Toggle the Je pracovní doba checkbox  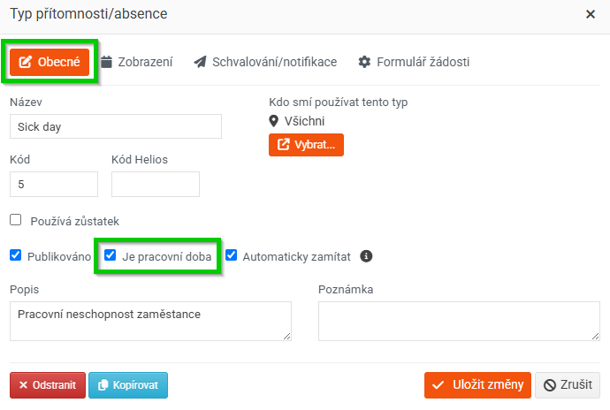tap(111, 255)
